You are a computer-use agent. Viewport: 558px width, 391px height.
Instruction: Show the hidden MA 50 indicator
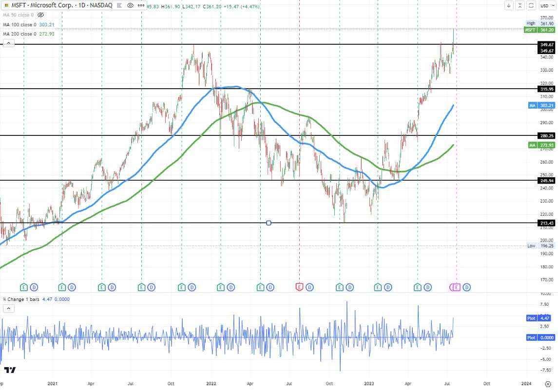pos(41,15)
